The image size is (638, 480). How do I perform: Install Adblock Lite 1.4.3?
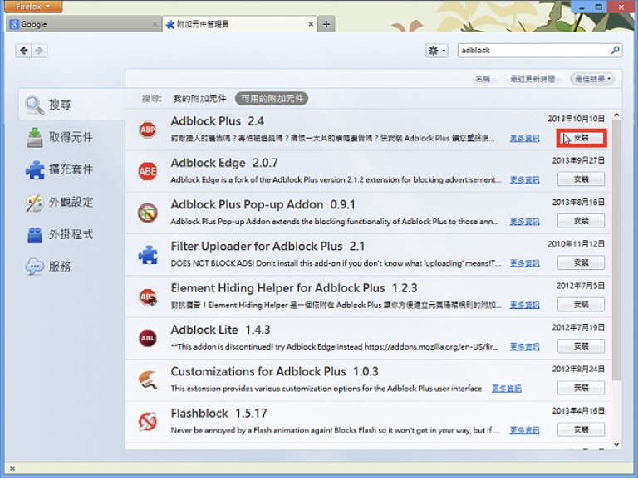point(581,346)
